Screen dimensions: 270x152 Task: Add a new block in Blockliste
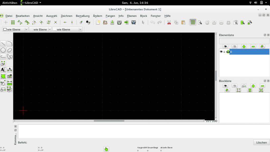click(253, 86)
